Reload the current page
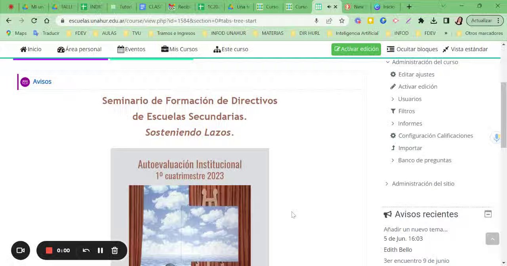Screen dimensions: 507x266 point(34,21)
